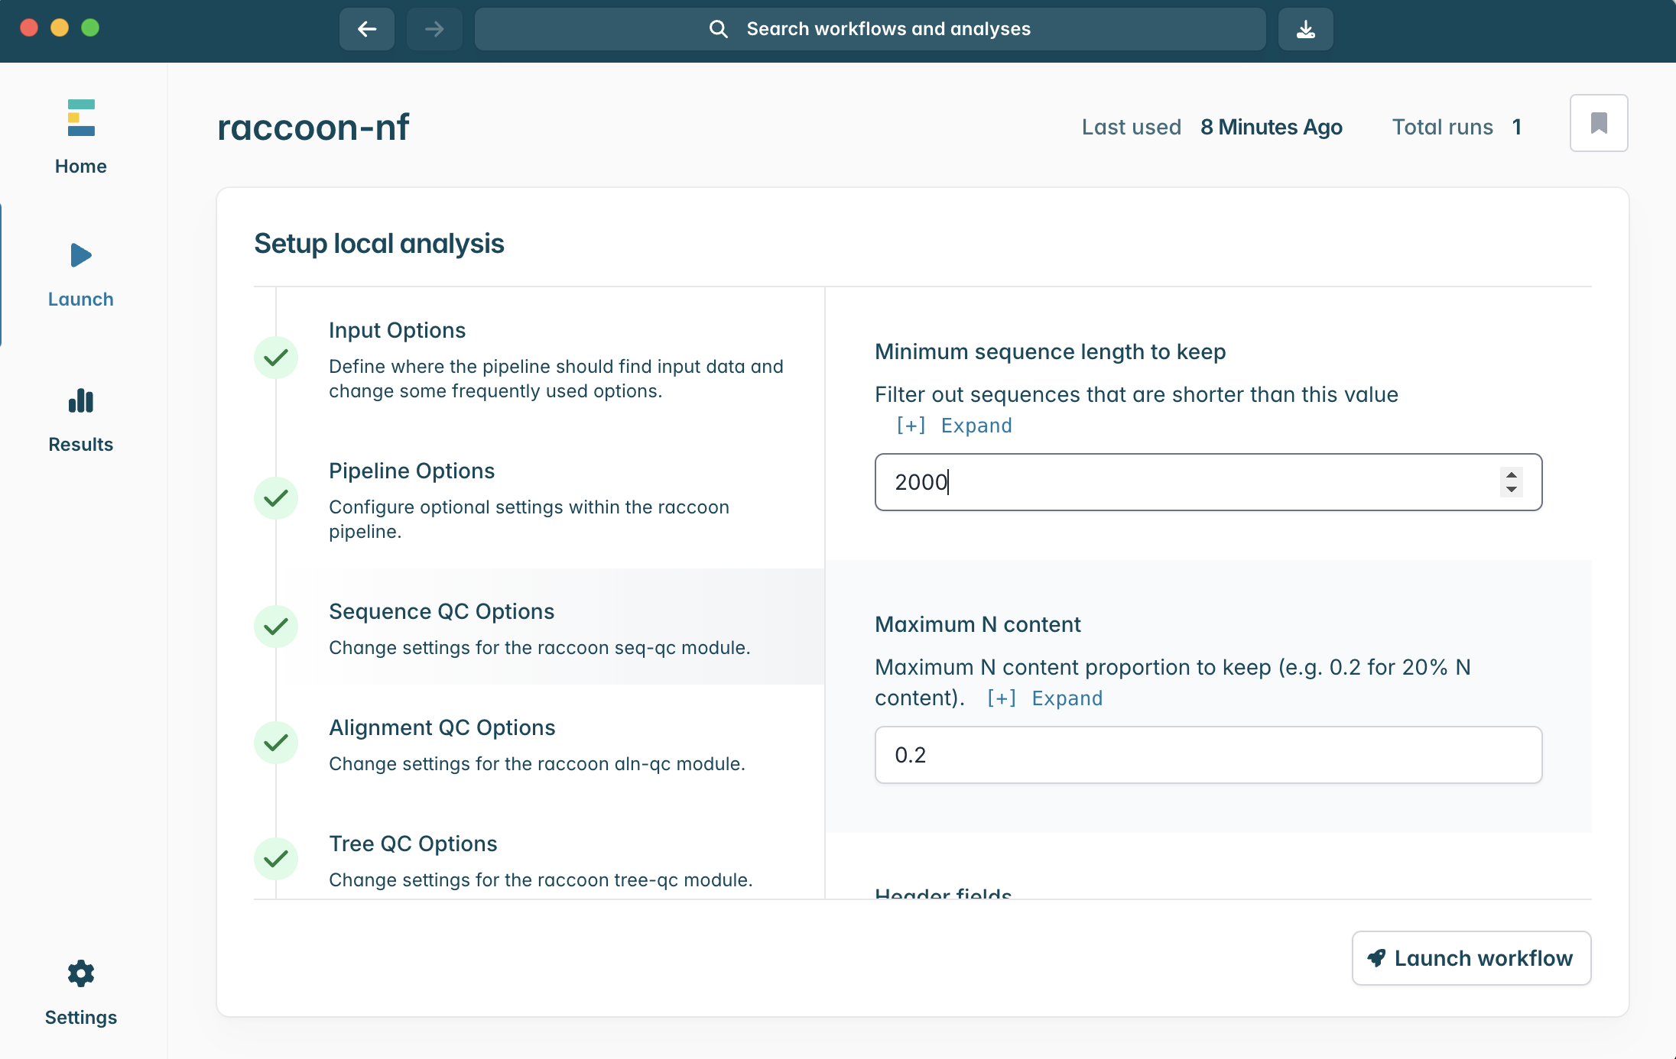Click the Search workflows and analyses bar
Screen dimensions: 1676x1059
[870, 29]
